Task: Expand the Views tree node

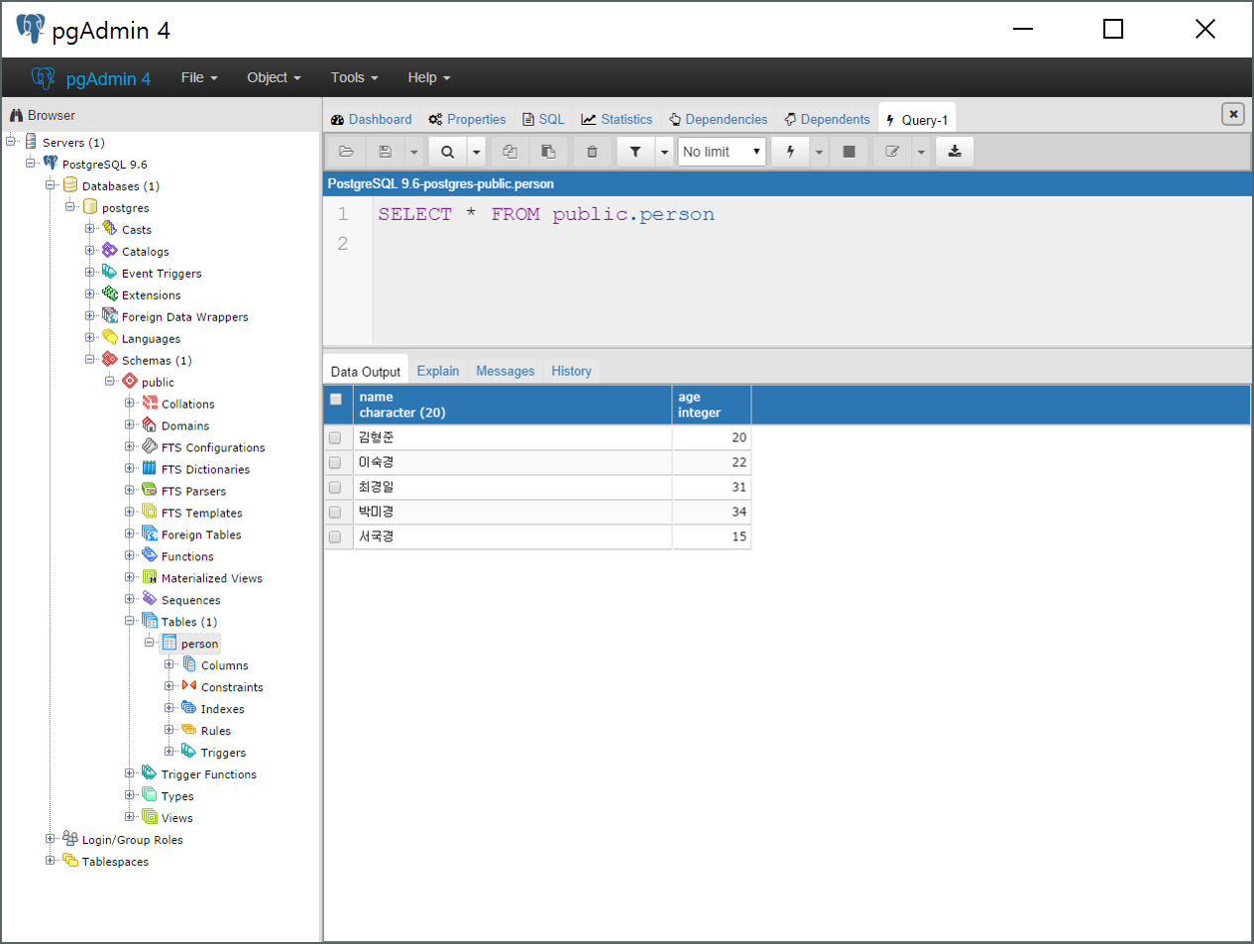Action: coord(130,818)
